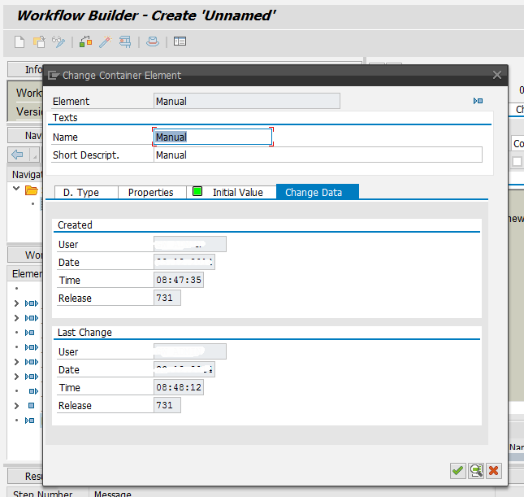524x497 pixels.
Task: Open the Properties tab
Action: [x=150, y=192]
